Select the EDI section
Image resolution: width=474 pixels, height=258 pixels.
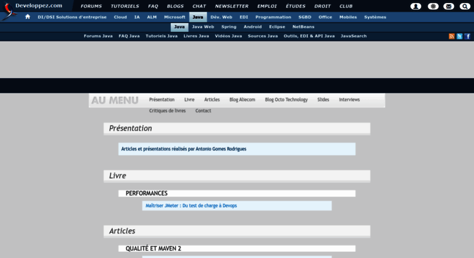(243, 17)
